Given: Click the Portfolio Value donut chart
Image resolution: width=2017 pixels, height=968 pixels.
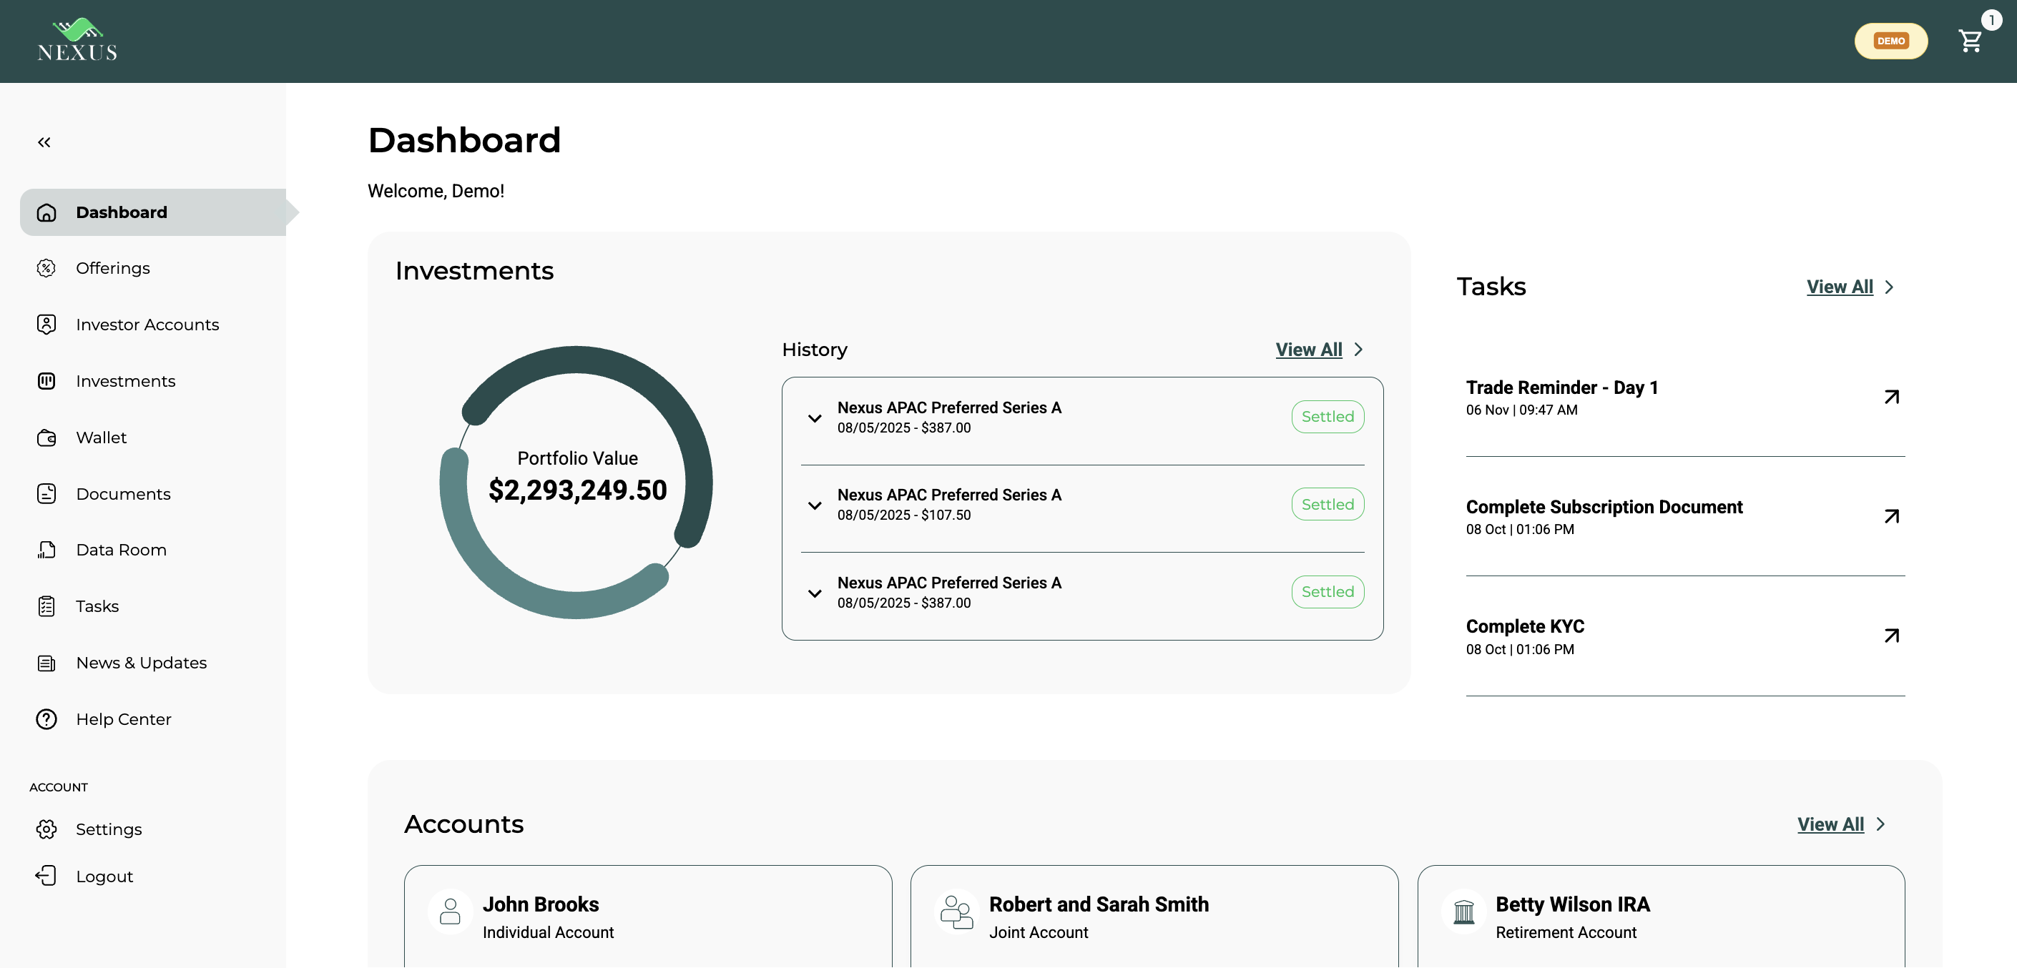Looking at the screenshot, I should [576, 482].
